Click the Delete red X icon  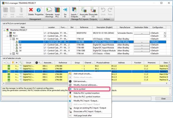[x=31, y=10]
